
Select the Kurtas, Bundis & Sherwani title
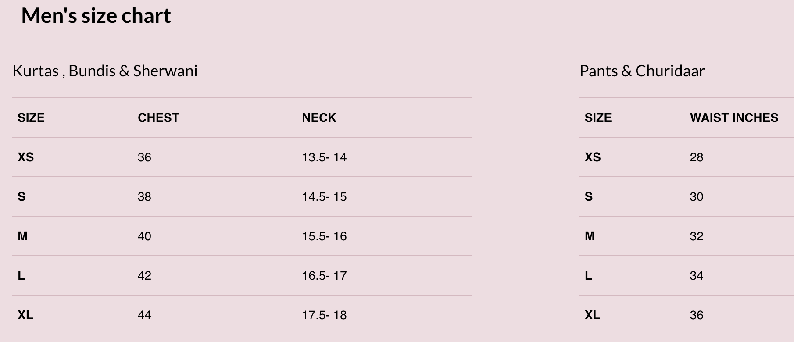coord(105,71)
